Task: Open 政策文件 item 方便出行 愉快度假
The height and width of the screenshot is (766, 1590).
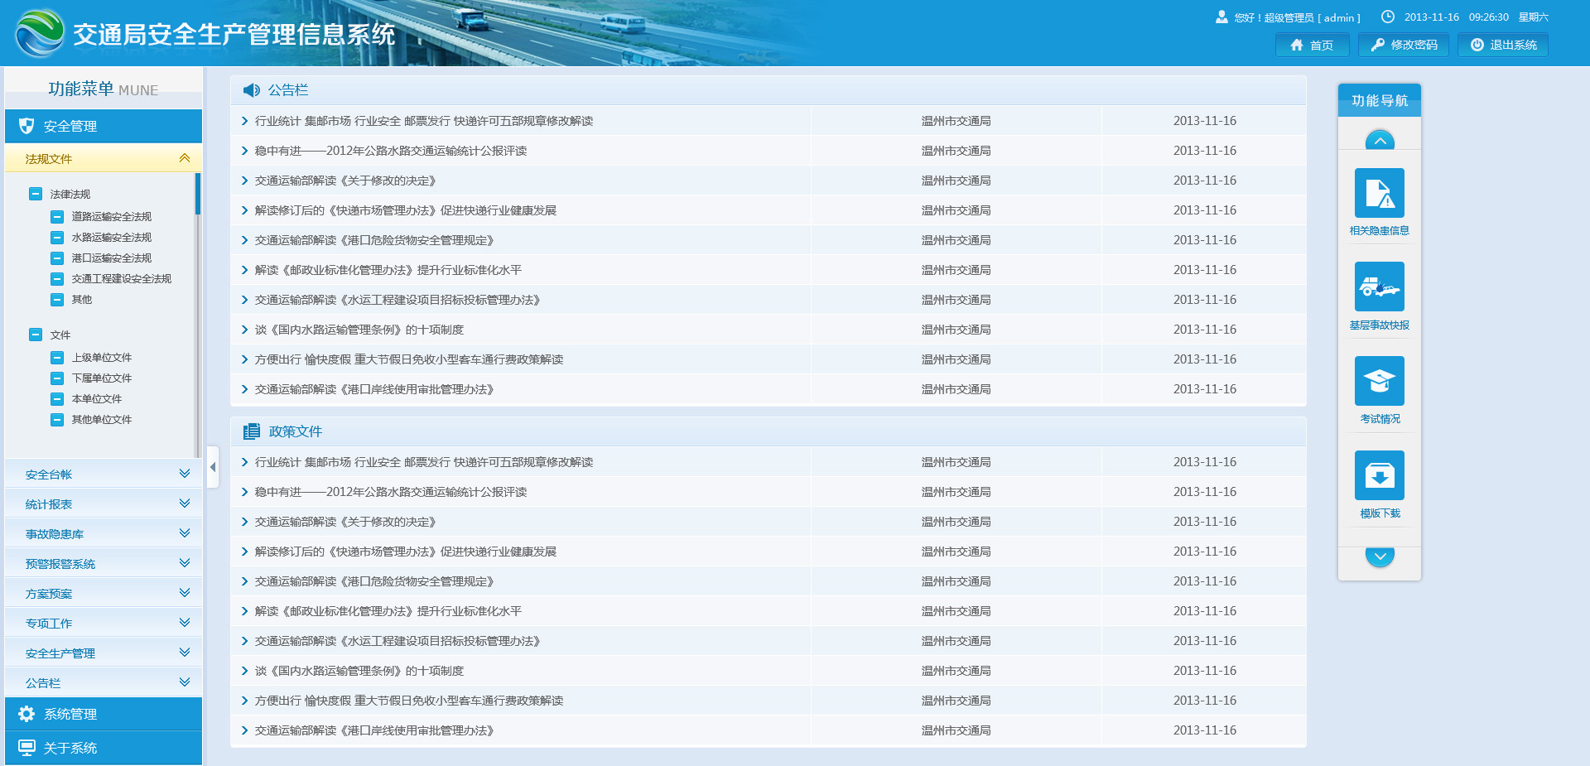Action: click(409, 701)
